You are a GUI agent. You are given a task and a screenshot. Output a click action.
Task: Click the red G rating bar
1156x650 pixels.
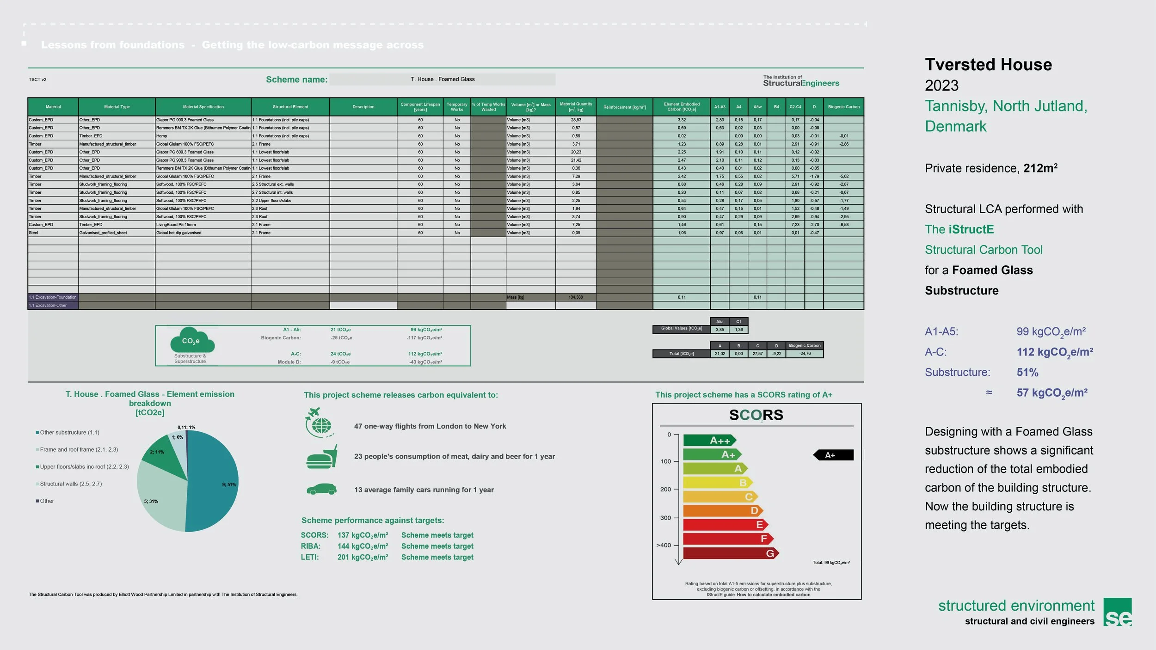pos(730,553)
